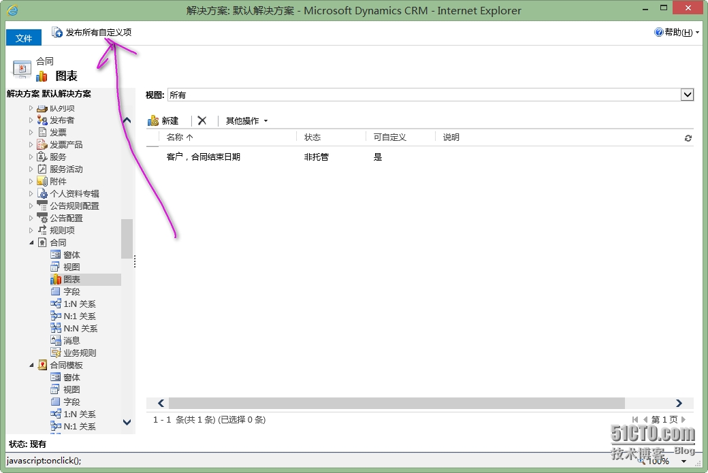Open N:1 关系 under 合同

pyautogui.click(x=73, y=316)
